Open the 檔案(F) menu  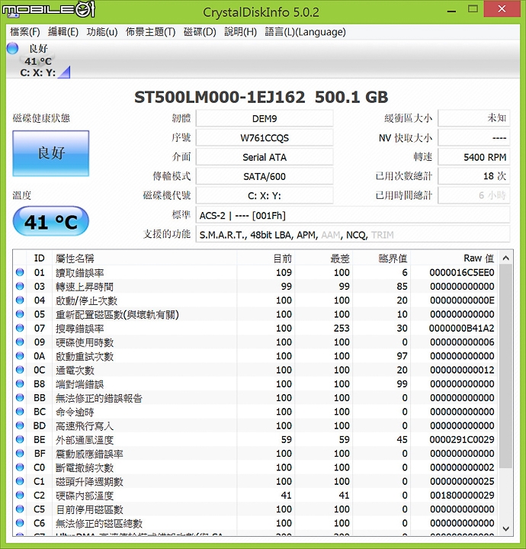(25, 32)
